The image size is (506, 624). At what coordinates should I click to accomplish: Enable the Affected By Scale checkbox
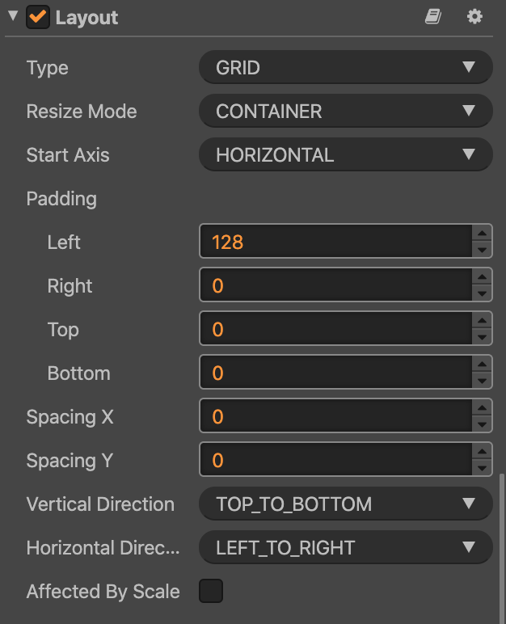pos(211,592)
